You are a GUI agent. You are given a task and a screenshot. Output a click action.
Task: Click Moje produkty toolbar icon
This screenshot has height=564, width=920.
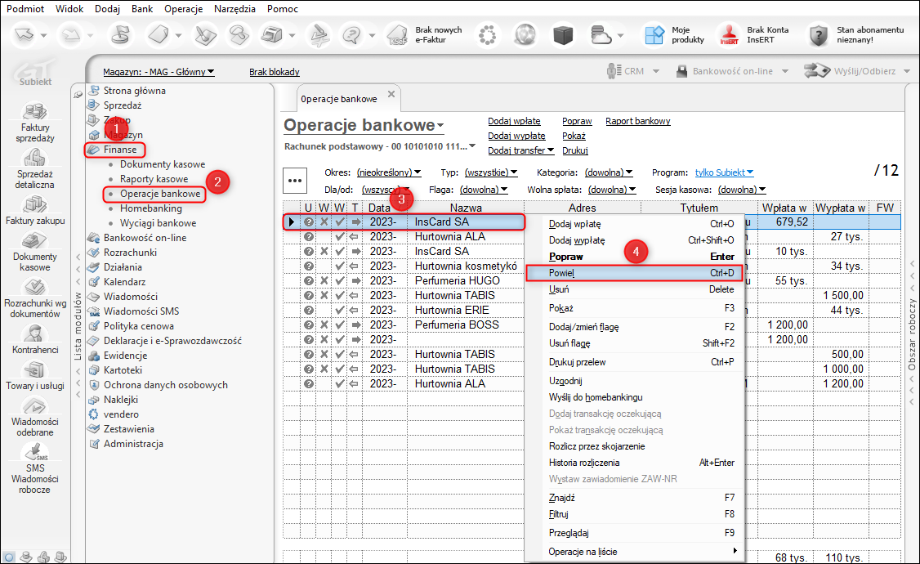click(654, 35)
